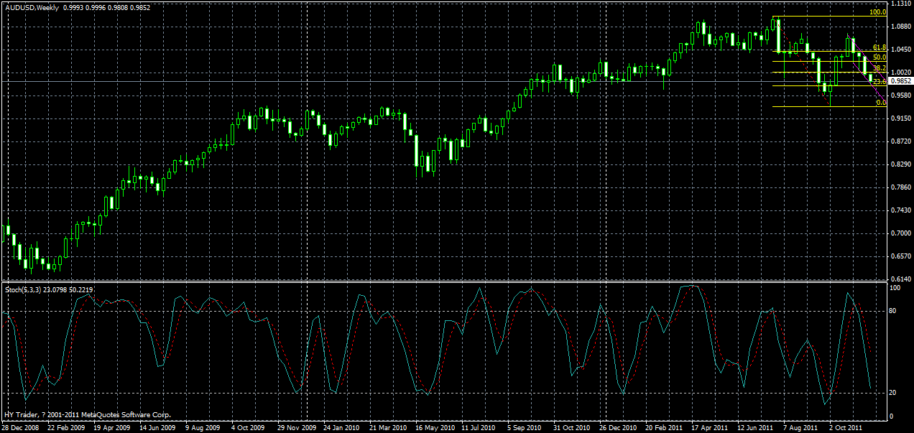
Task: Click the current price tag 0.9852
Action: [x=900, y=81]
